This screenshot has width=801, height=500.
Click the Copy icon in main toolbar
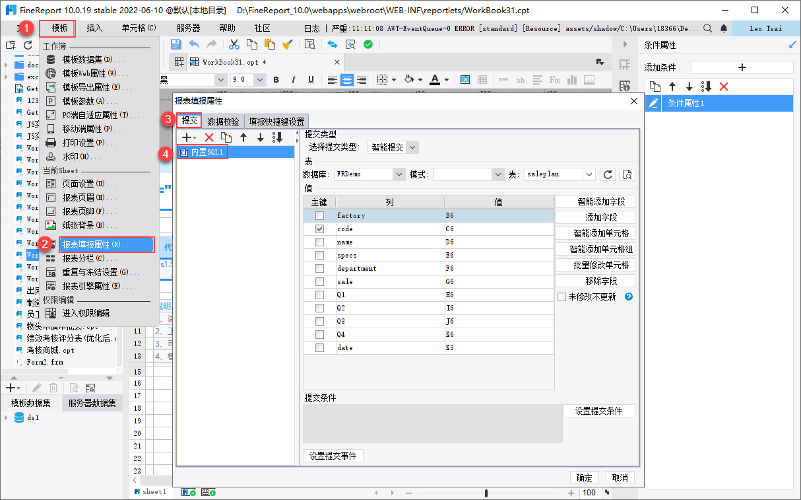(x=252, y=44)
